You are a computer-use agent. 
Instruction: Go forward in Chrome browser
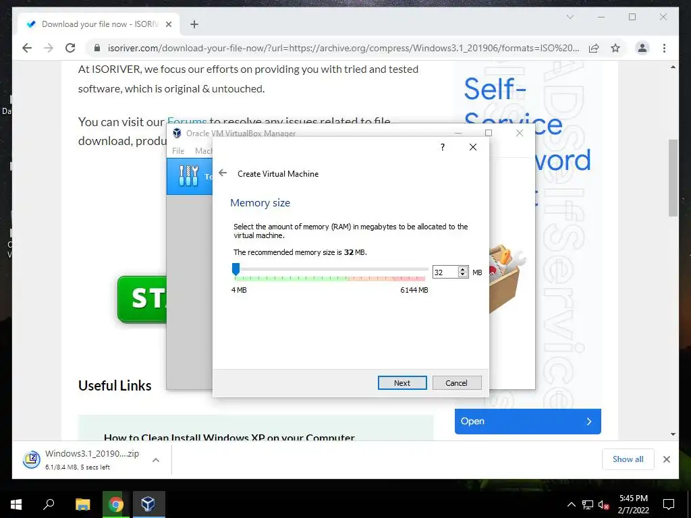[49, 48]
